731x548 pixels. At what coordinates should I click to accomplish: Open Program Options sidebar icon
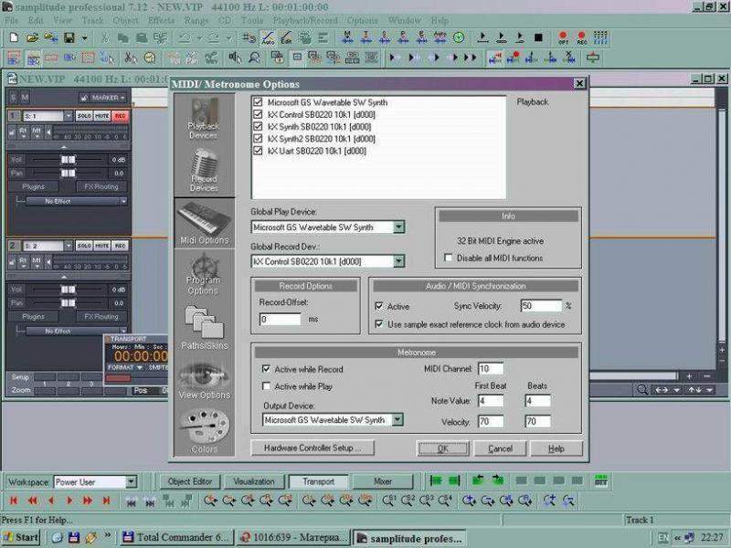tap(203, 272)
